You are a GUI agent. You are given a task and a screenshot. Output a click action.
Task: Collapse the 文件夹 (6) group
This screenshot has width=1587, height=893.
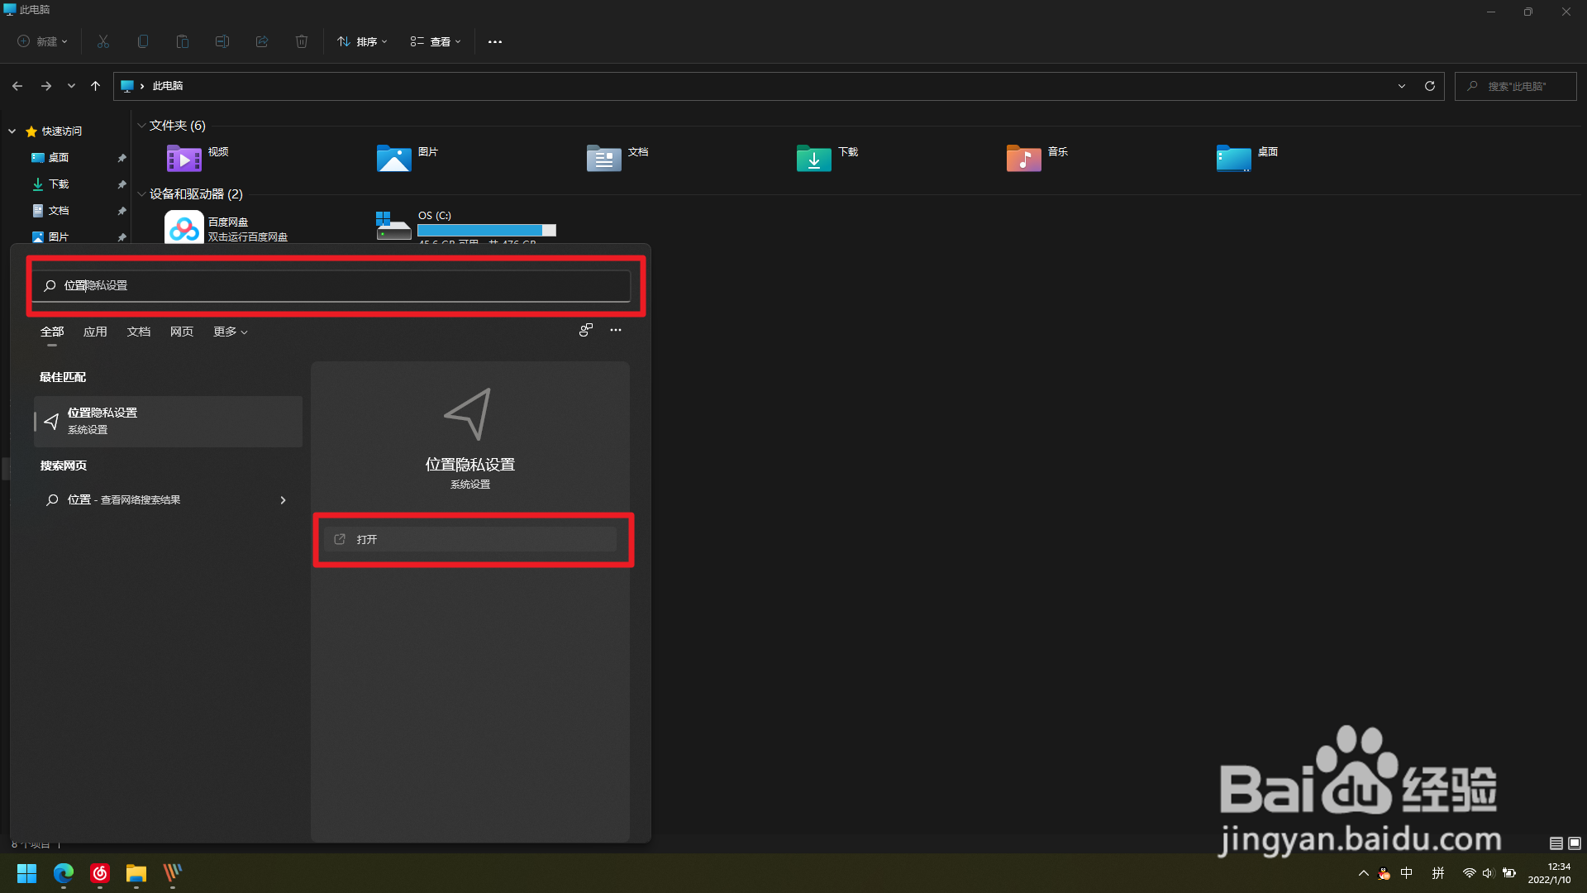[141, 126]
